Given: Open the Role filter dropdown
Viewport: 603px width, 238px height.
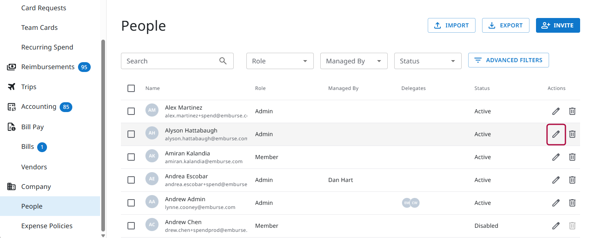Looking at the screenshot, I should 279,61.
